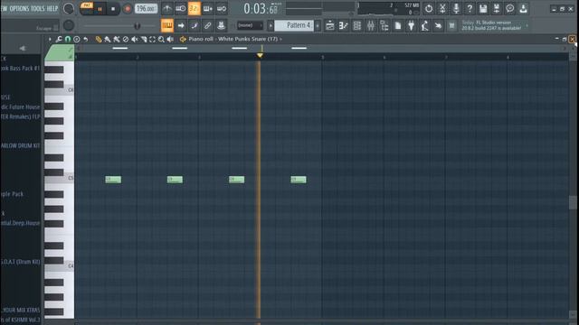Select the piano roll paint brush tool
This screenshot has height=325, width=579.
tap(108, 39)
